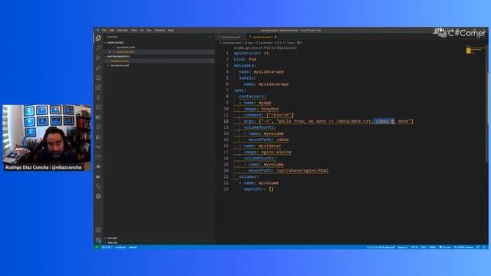Click 'minikube' cluster in status bar
491x276 pixels.
[x=120, y=247]
